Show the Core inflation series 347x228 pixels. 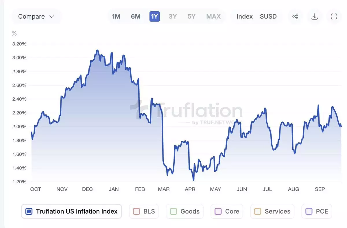(218, 211)
